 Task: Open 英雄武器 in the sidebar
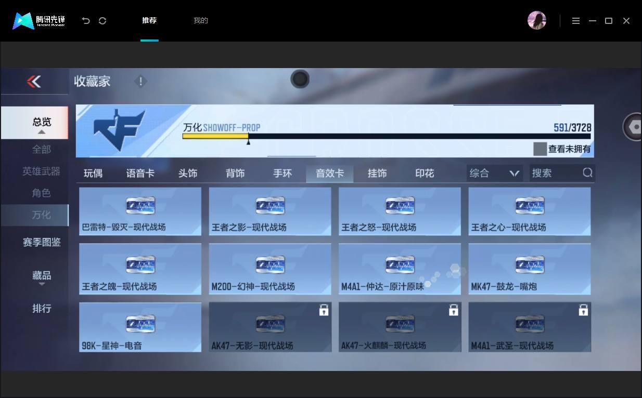pyautogui.click(x=42, y=171)
